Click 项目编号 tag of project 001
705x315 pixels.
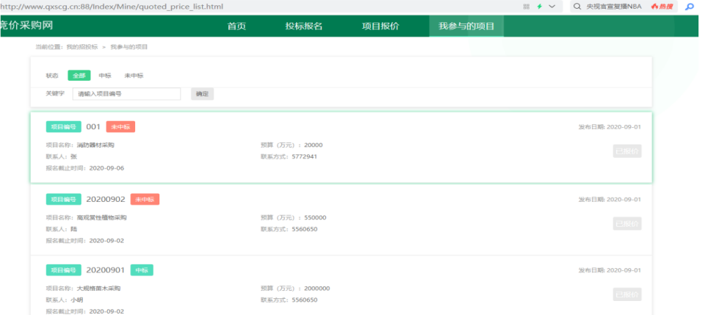click(63, 127)
